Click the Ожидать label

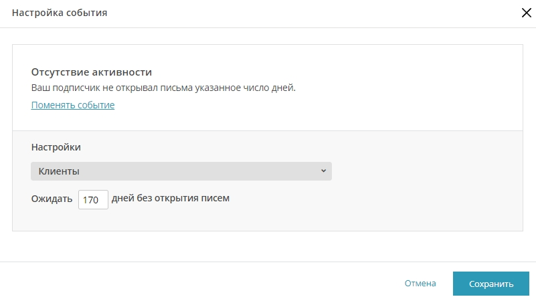tap(52, 199)
